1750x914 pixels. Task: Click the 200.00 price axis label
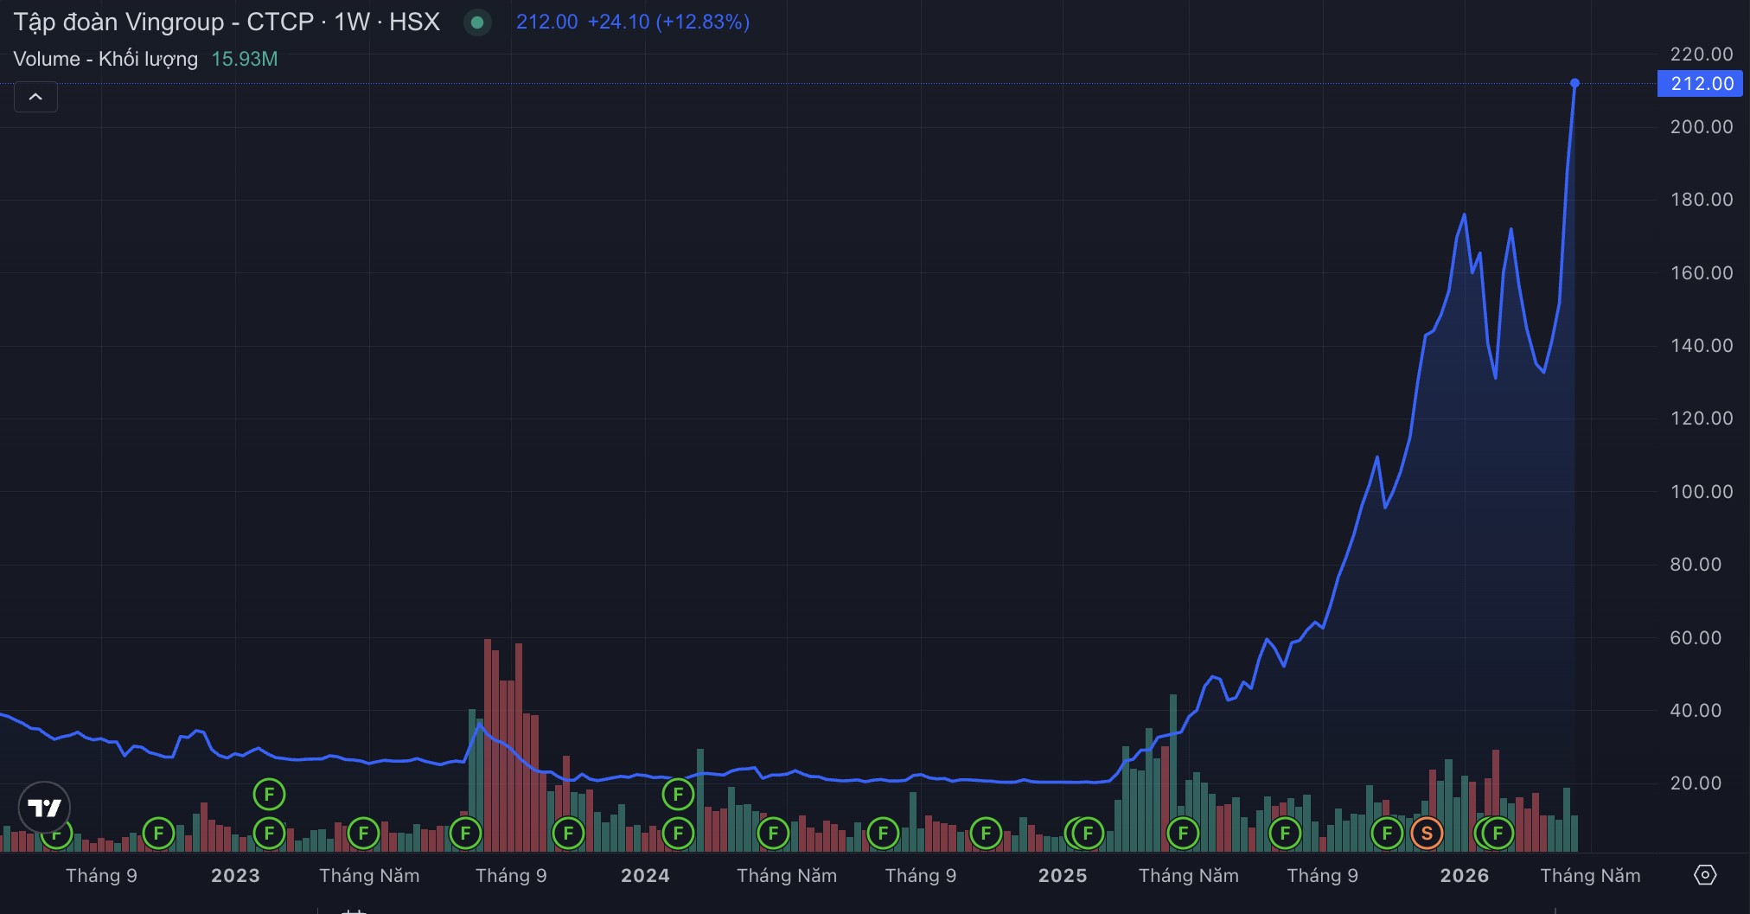[1702, 127]
